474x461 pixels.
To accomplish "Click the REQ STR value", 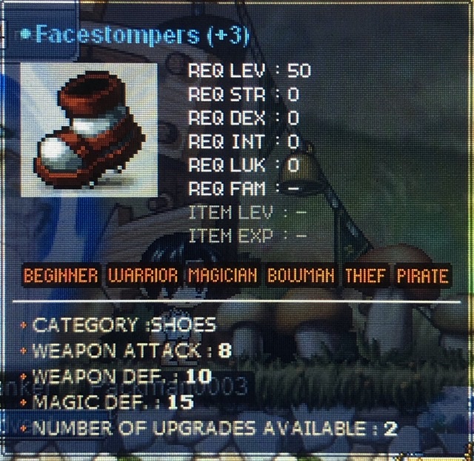I will pyautogui.click(x=293, y=94).
